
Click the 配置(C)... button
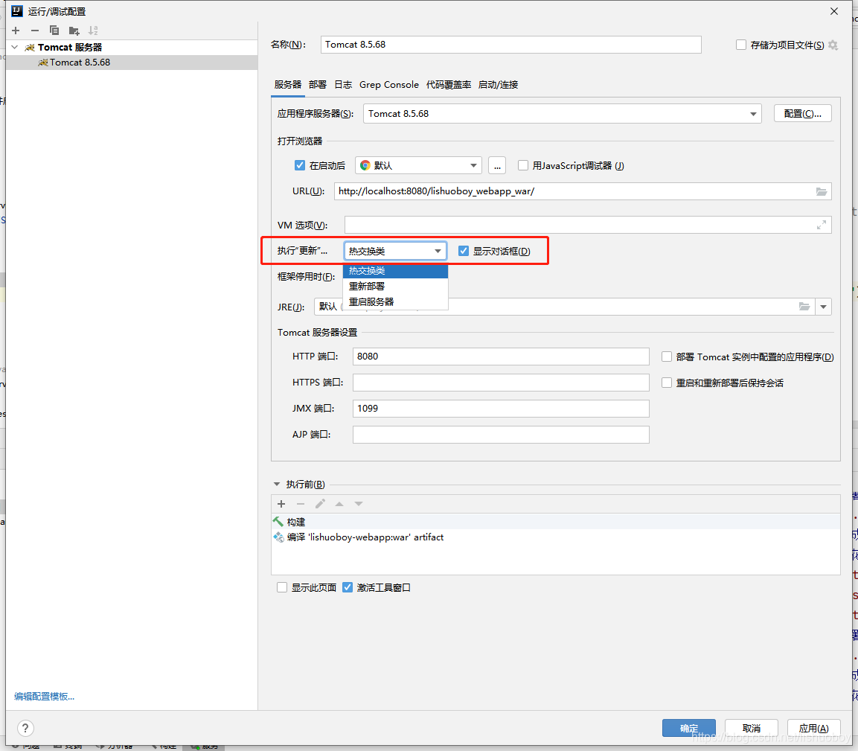click(803, 113)
